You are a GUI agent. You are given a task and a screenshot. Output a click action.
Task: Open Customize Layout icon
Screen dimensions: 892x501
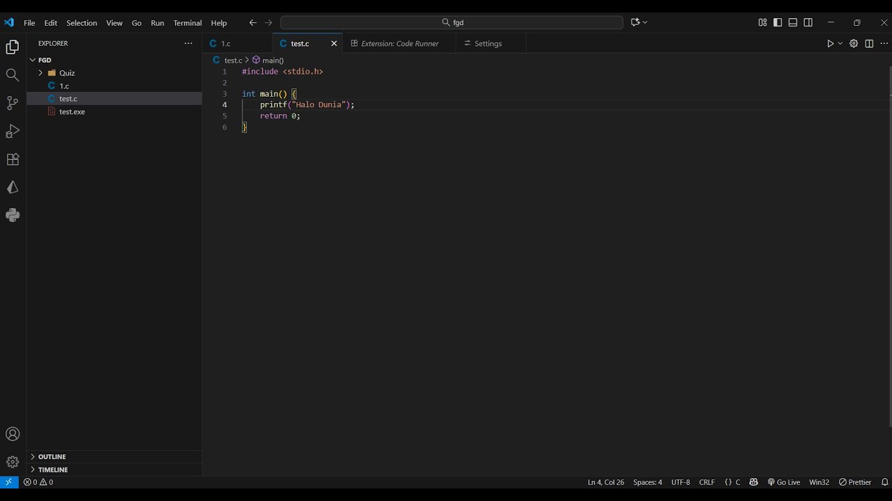(762, 22)
